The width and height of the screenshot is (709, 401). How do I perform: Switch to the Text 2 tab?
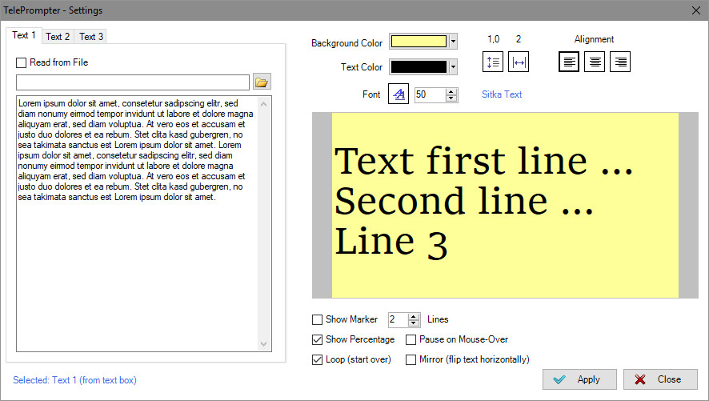point(58,37)
